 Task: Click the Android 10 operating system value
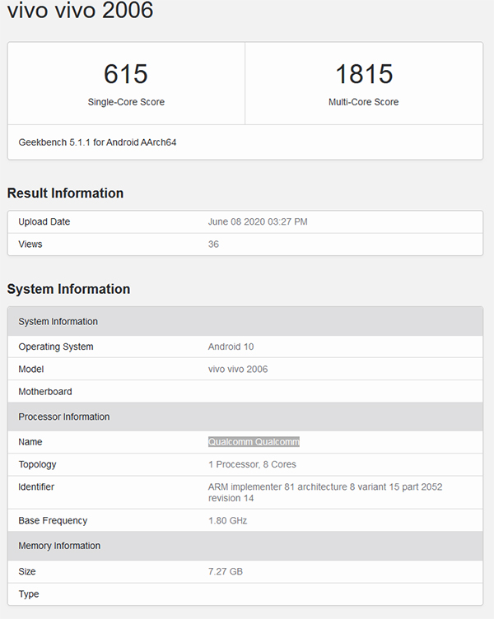tap(231, 347)
